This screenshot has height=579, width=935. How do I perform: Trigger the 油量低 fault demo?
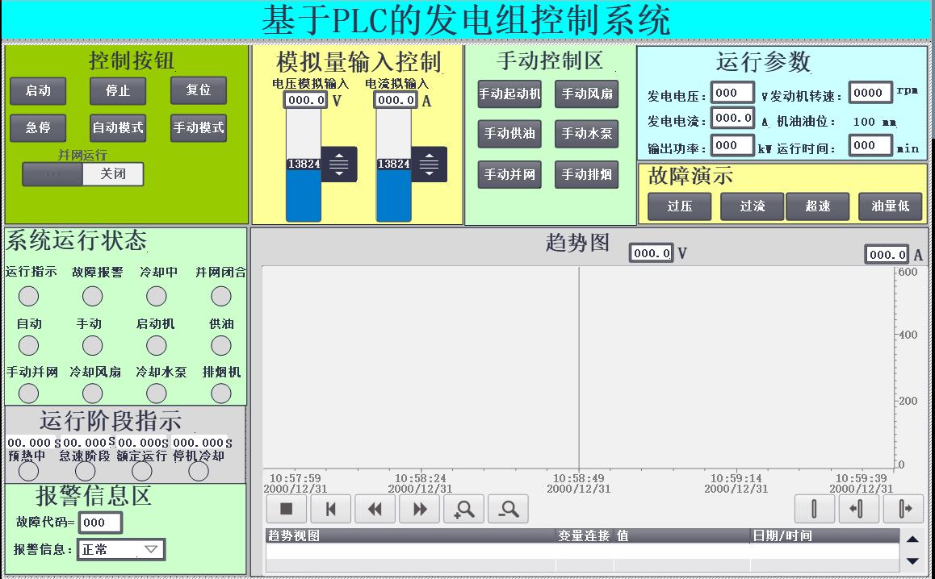coord(891,206)
